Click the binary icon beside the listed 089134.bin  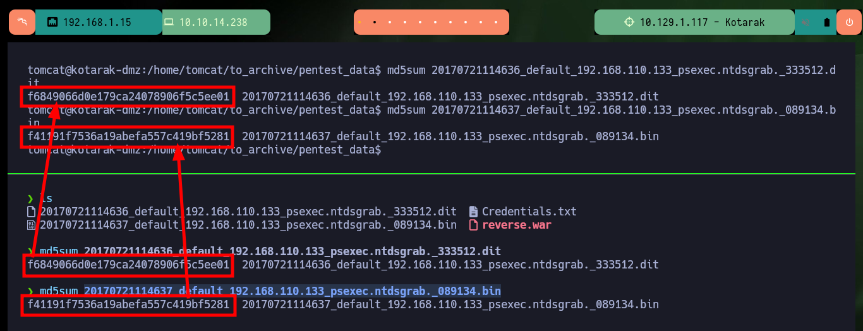tap(32, 225)
